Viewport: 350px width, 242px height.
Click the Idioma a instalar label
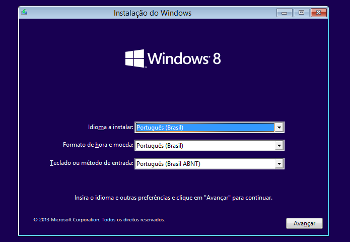[x=110, y=127]
